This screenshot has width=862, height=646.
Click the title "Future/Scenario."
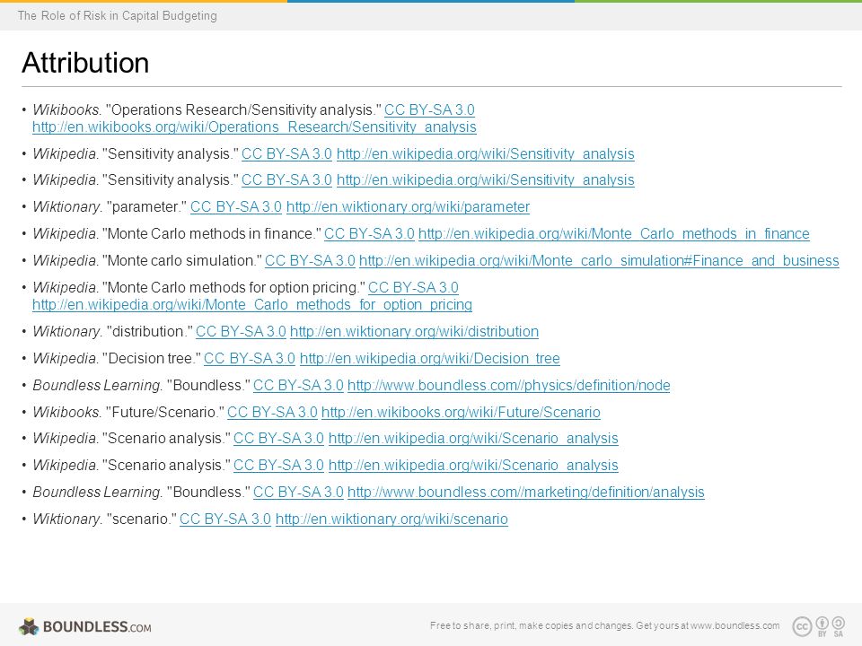click(x=164, y=413)
